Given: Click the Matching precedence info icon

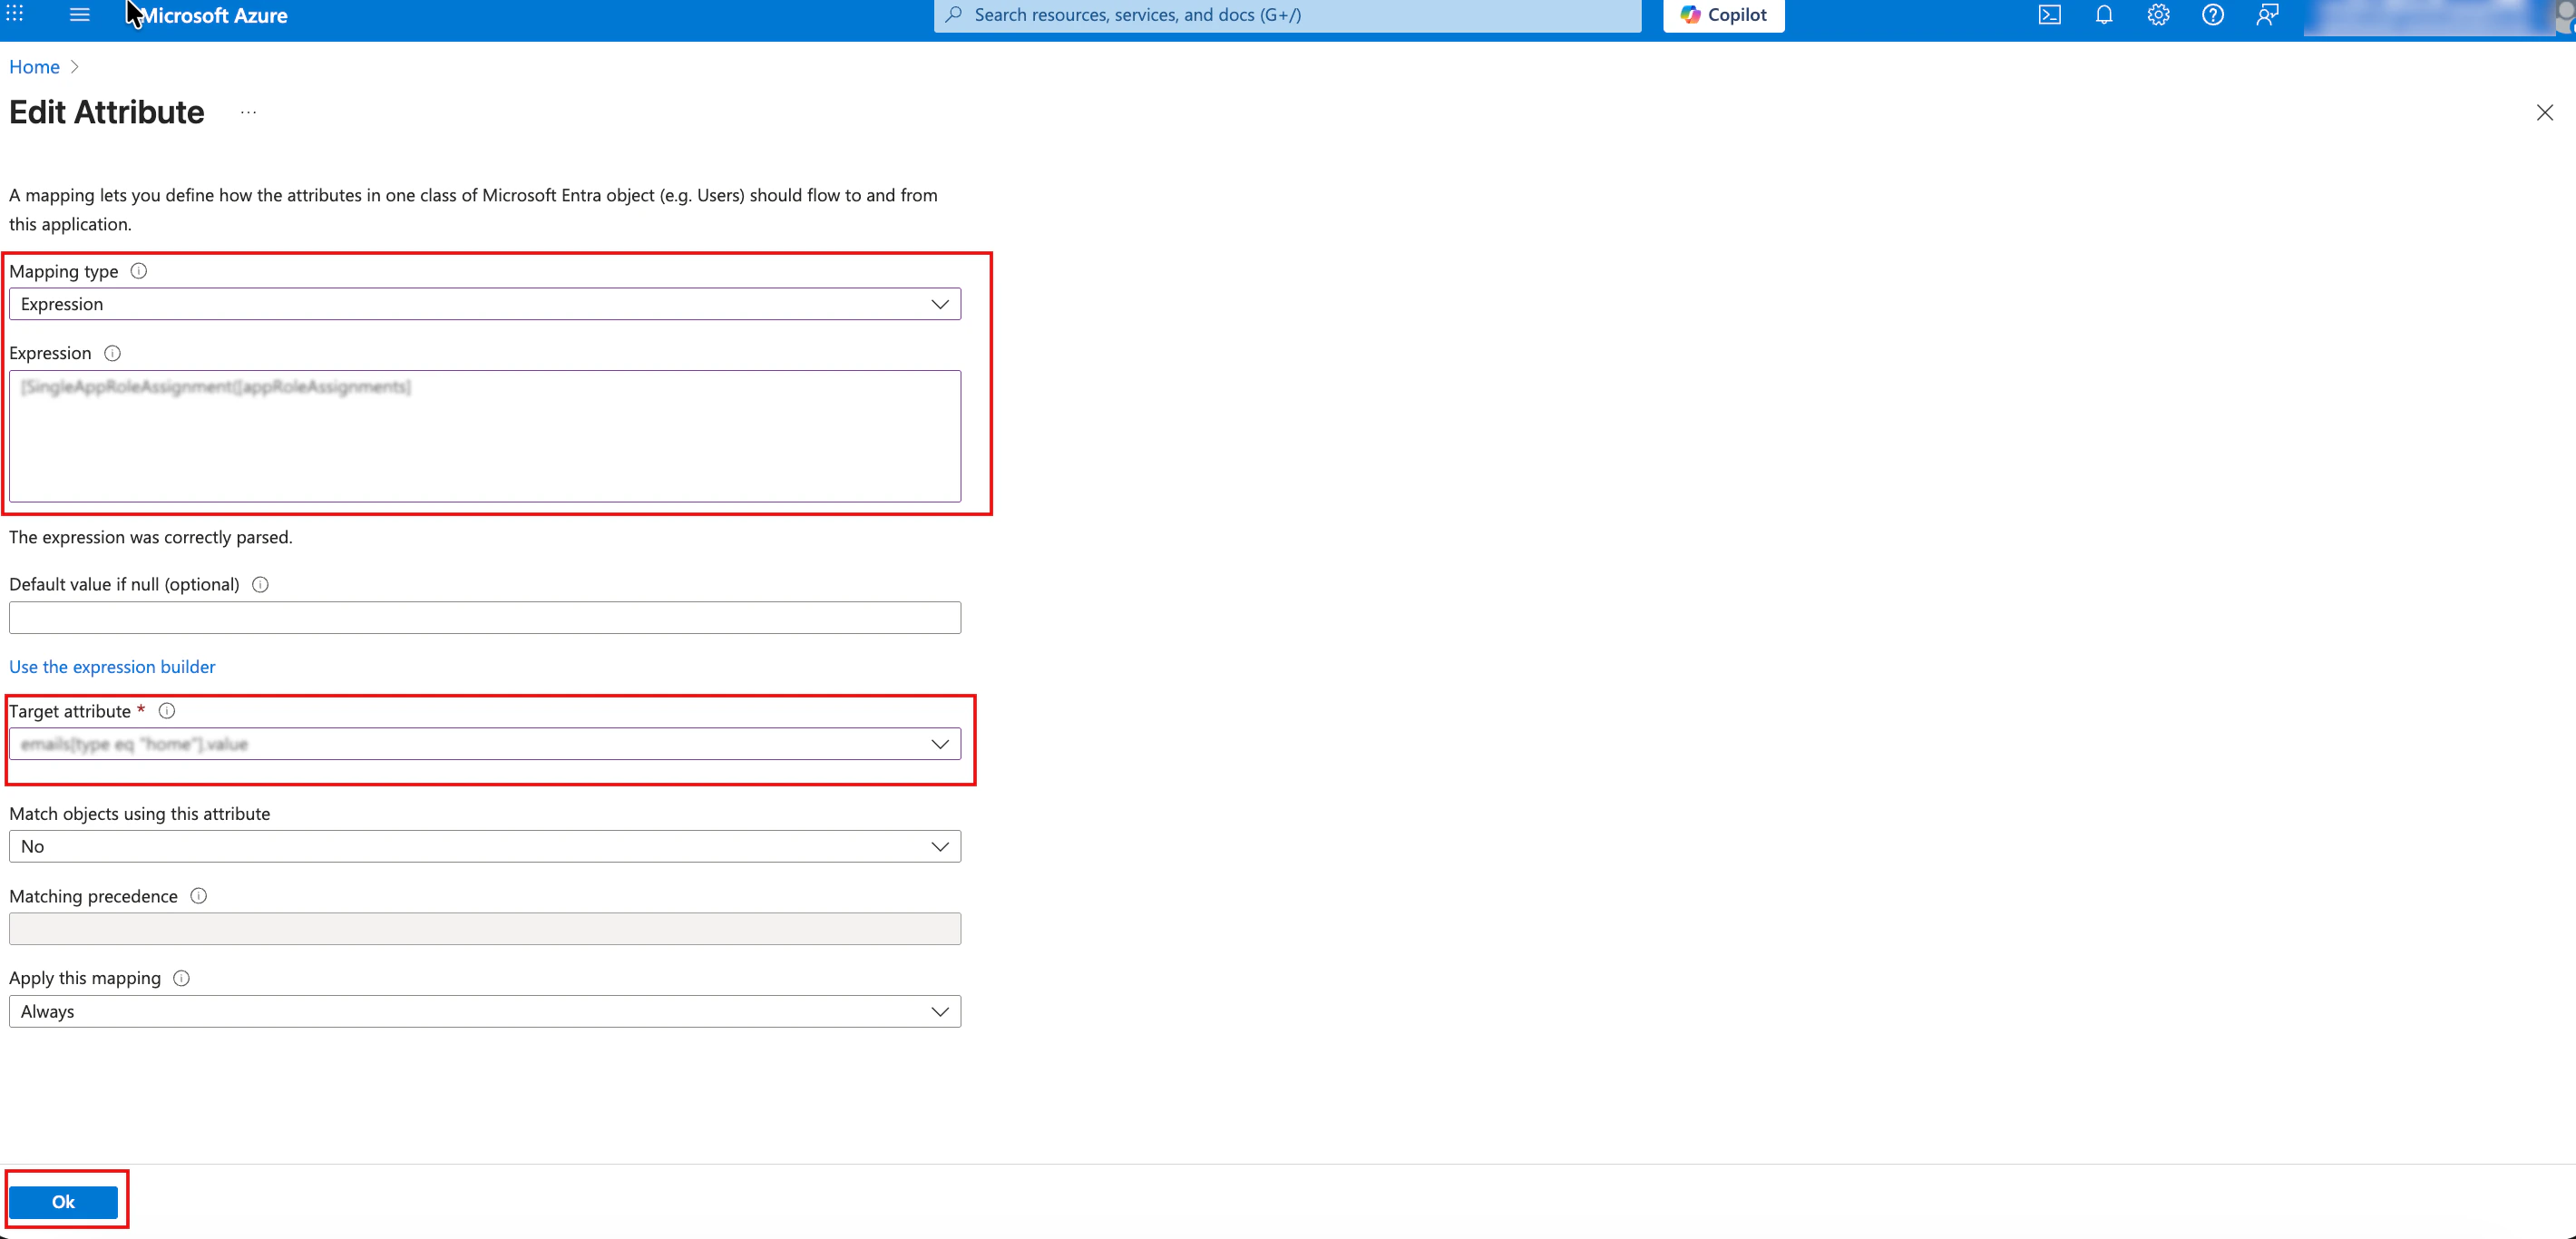Looking at the screenshot, I should coord(198,896).
